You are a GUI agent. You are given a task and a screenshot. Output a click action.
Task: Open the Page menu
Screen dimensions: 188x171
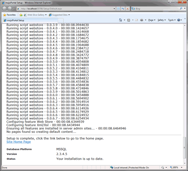152,20
